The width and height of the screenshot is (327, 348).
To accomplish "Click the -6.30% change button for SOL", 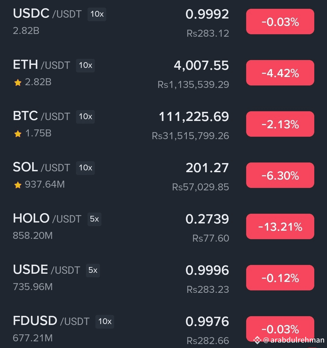I will point(280,175).
